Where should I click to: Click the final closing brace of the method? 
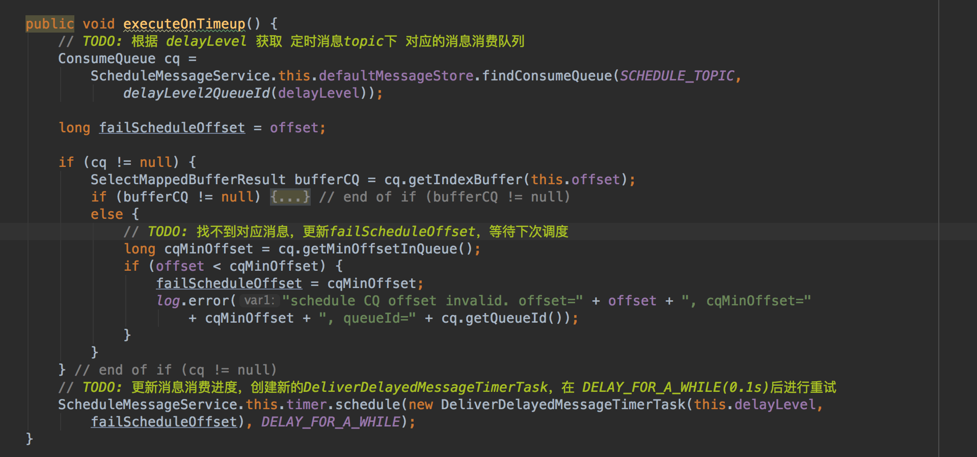pyautogui.click(x=29, y=439)
